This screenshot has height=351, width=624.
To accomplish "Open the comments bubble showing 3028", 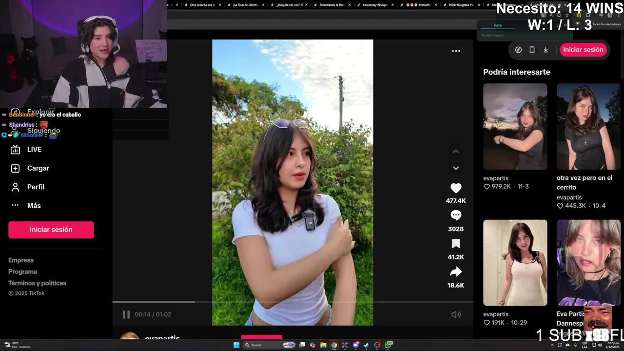I will 456,215.
